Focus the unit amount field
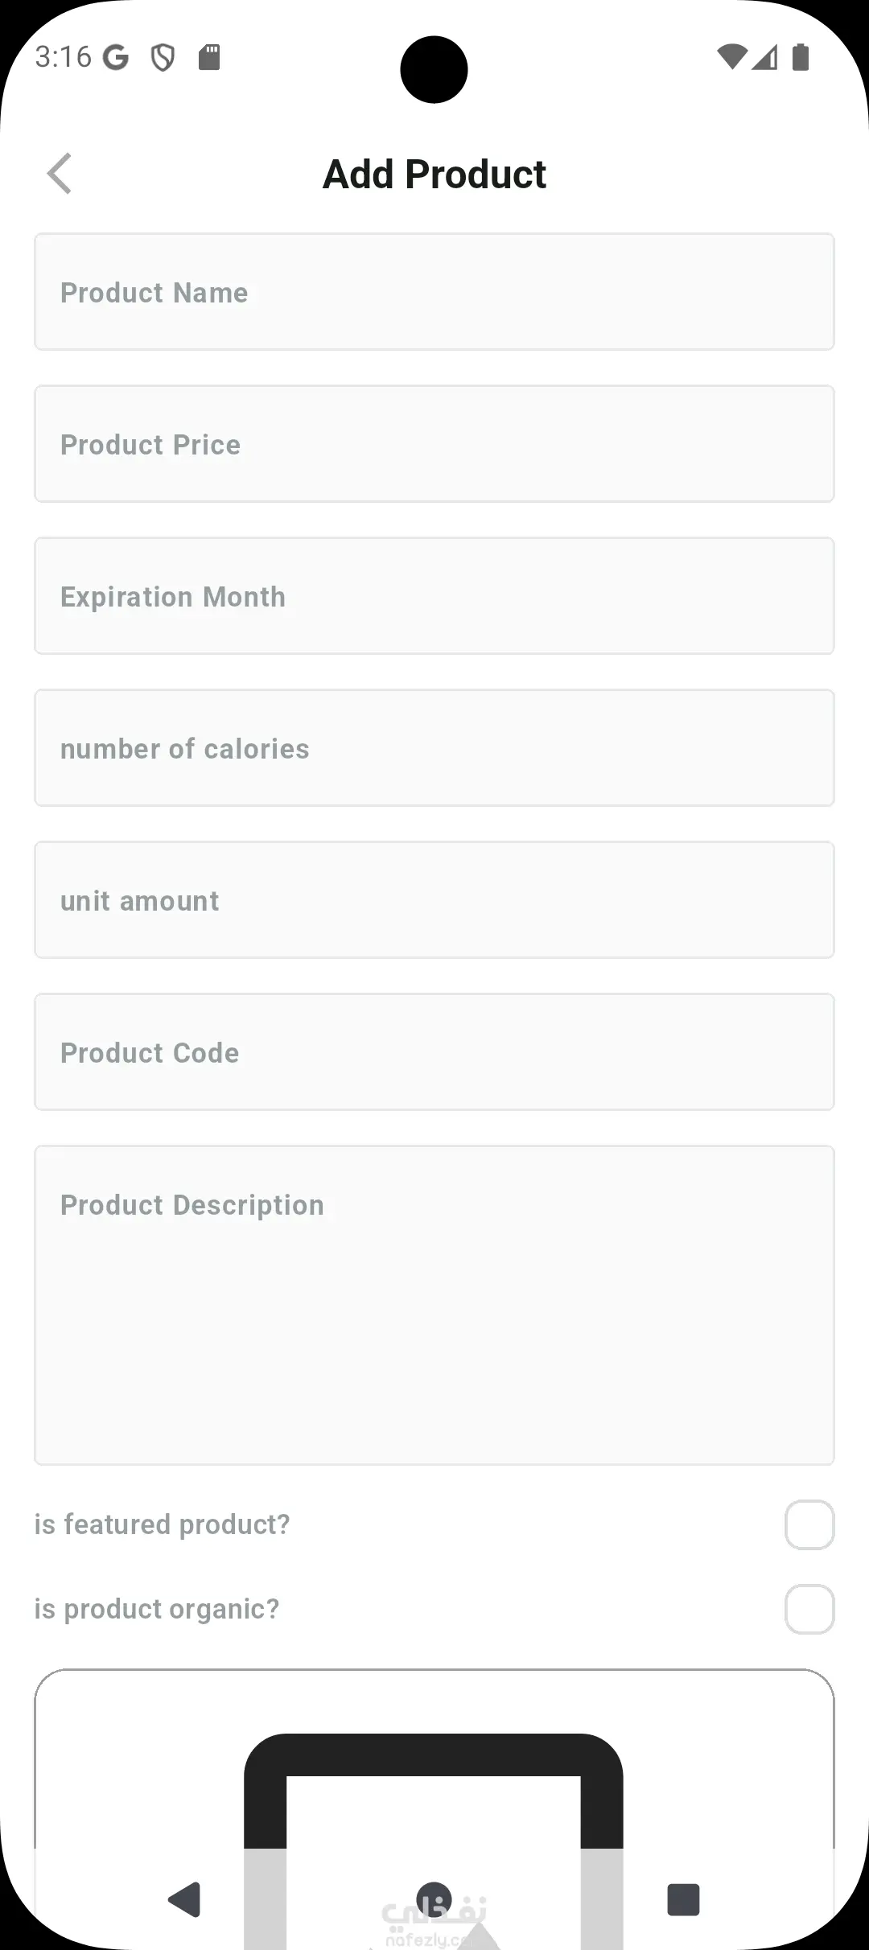 [434, 900]
